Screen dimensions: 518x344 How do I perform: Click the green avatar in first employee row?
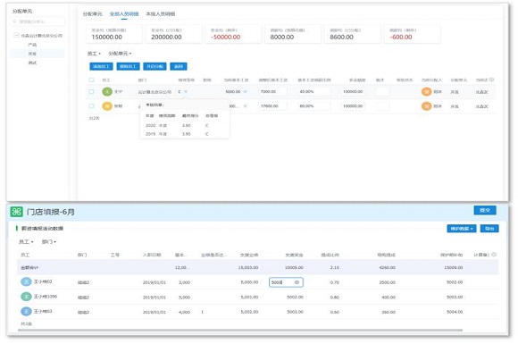[x=107, y=91]
